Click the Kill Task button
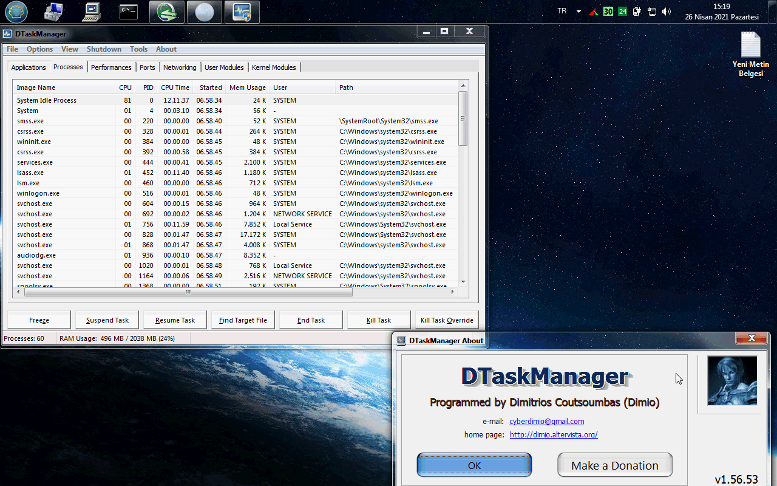 click(x=379, y=320)
